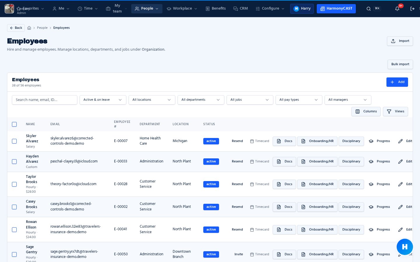
Task: Click pencil edit icon for Casey Brooks
Action: tap(400, 207)
